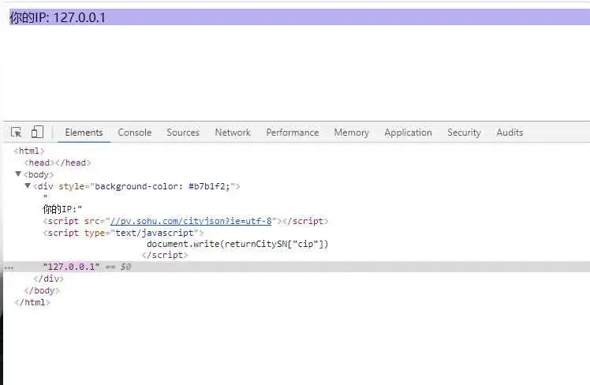Select the closing /html tag row
The image size is (590, 385).
(32, 302)
